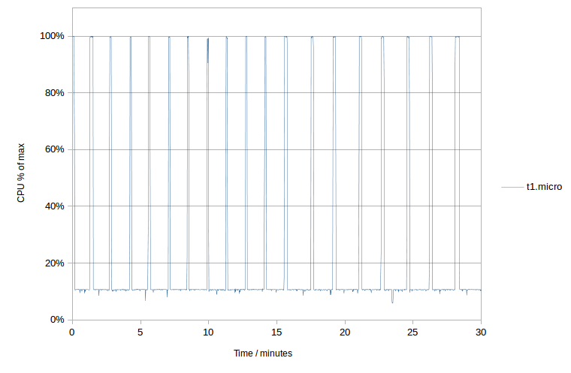Click the 10 minute x-axis label

coord(208,332)
